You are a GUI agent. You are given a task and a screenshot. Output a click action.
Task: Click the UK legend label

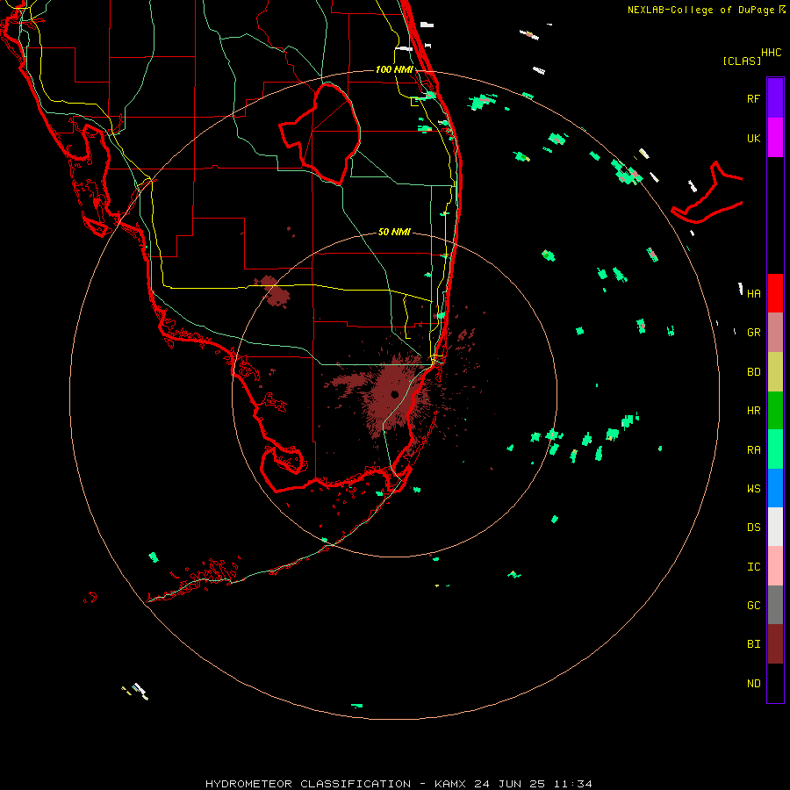click(x=753, y=138)
